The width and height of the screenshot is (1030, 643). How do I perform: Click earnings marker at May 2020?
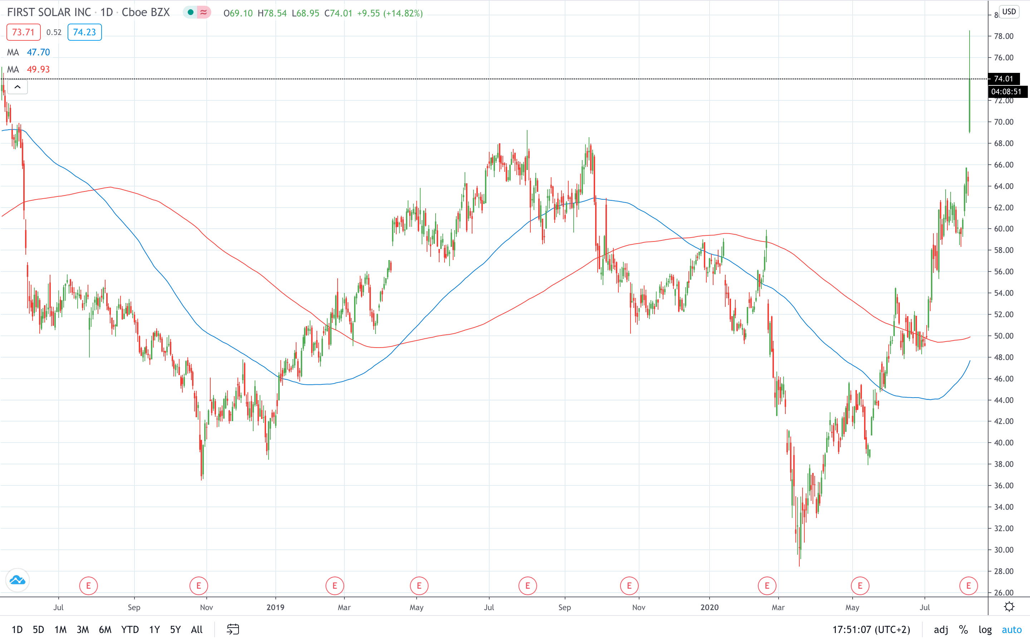tap(860, 585)
